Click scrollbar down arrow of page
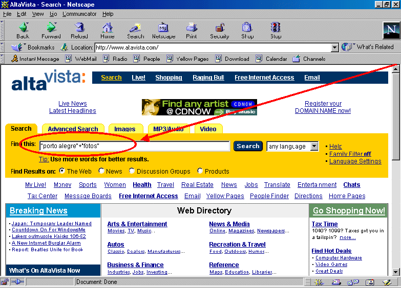Viewport: 401px width, 288px height. [x=395, y=272]
